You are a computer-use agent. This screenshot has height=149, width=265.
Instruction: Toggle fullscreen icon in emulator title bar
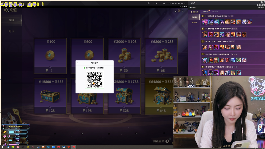[160, 3]
